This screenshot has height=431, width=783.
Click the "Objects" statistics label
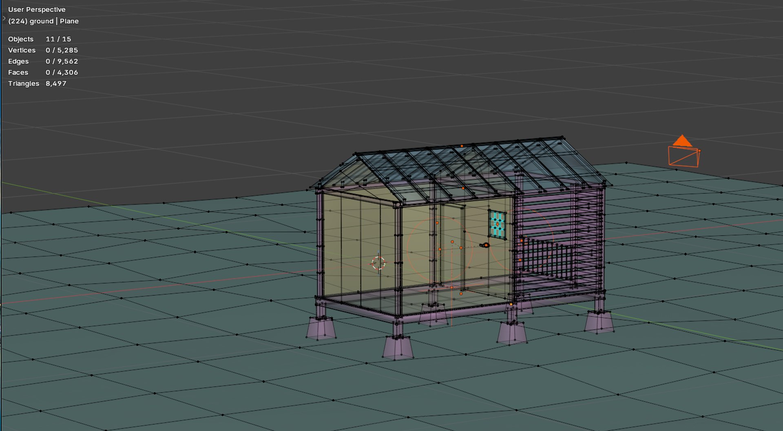21,39
